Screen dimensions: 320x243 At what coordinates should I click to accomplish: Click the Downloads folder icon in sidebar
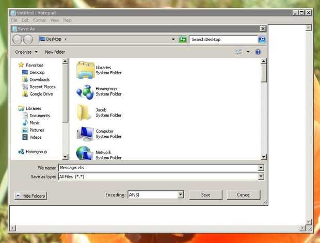[x=25, y=79]
